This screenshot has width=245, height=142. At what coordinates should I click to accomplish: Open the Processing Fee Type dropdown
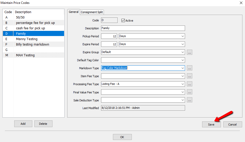182,84
